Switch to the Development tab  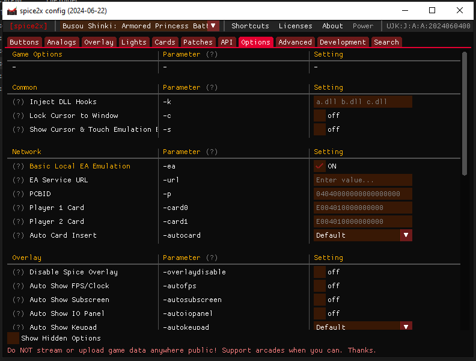click(x=343, y=42)
